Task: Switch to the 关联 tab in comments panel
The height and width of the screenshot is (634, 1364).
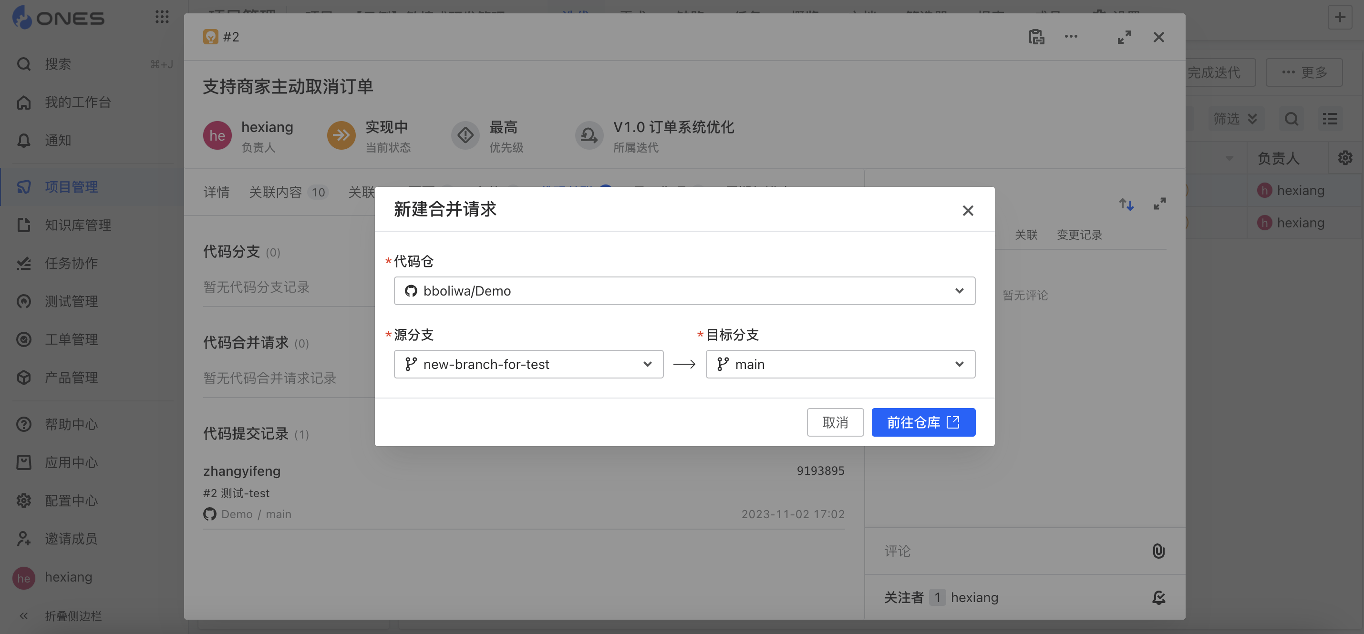Action: [1026, 235]
